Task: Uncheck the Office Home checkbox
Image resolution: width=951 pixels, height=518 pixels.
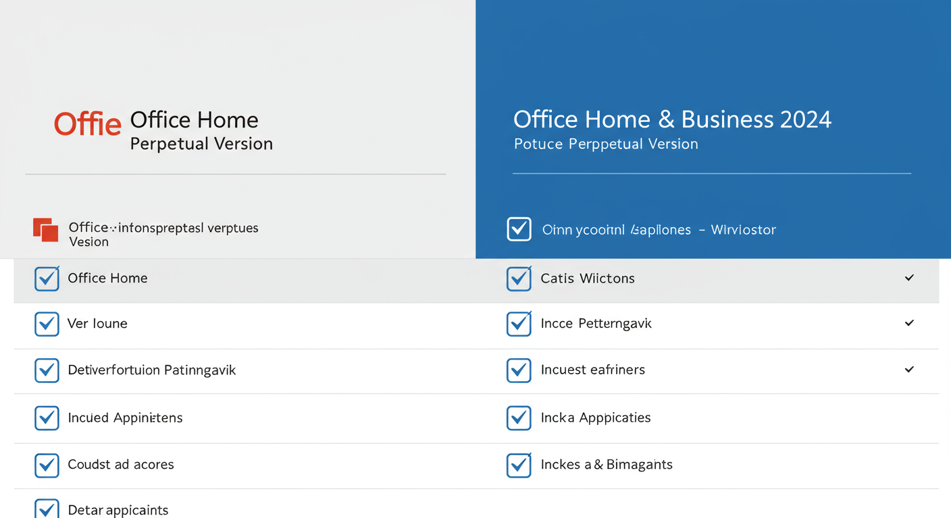Action: [x=47, y=279]
